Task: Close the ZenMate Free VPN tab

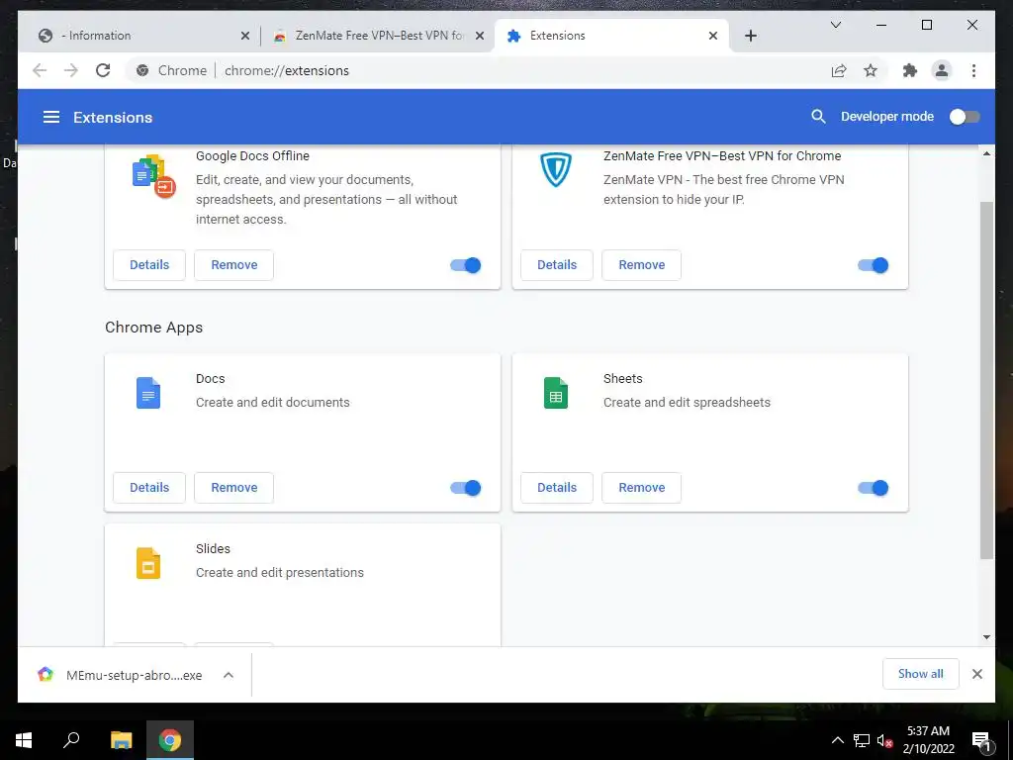Action: coord(480,37)
